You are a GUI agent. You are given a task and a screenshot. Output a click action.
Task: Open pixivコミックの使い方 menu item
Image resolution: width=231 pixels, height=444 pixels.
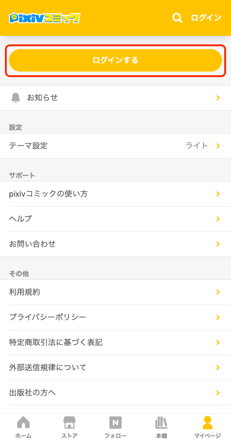[115, 194]
